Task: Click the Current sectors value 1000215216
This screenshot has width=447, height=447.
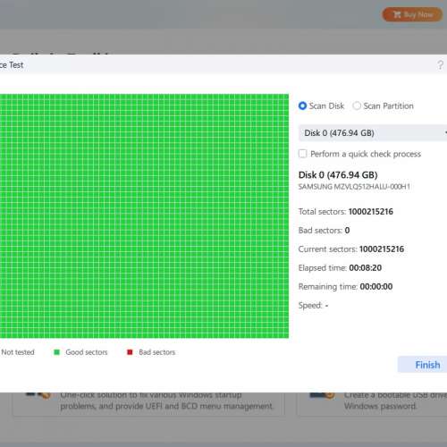Action: 382,249
